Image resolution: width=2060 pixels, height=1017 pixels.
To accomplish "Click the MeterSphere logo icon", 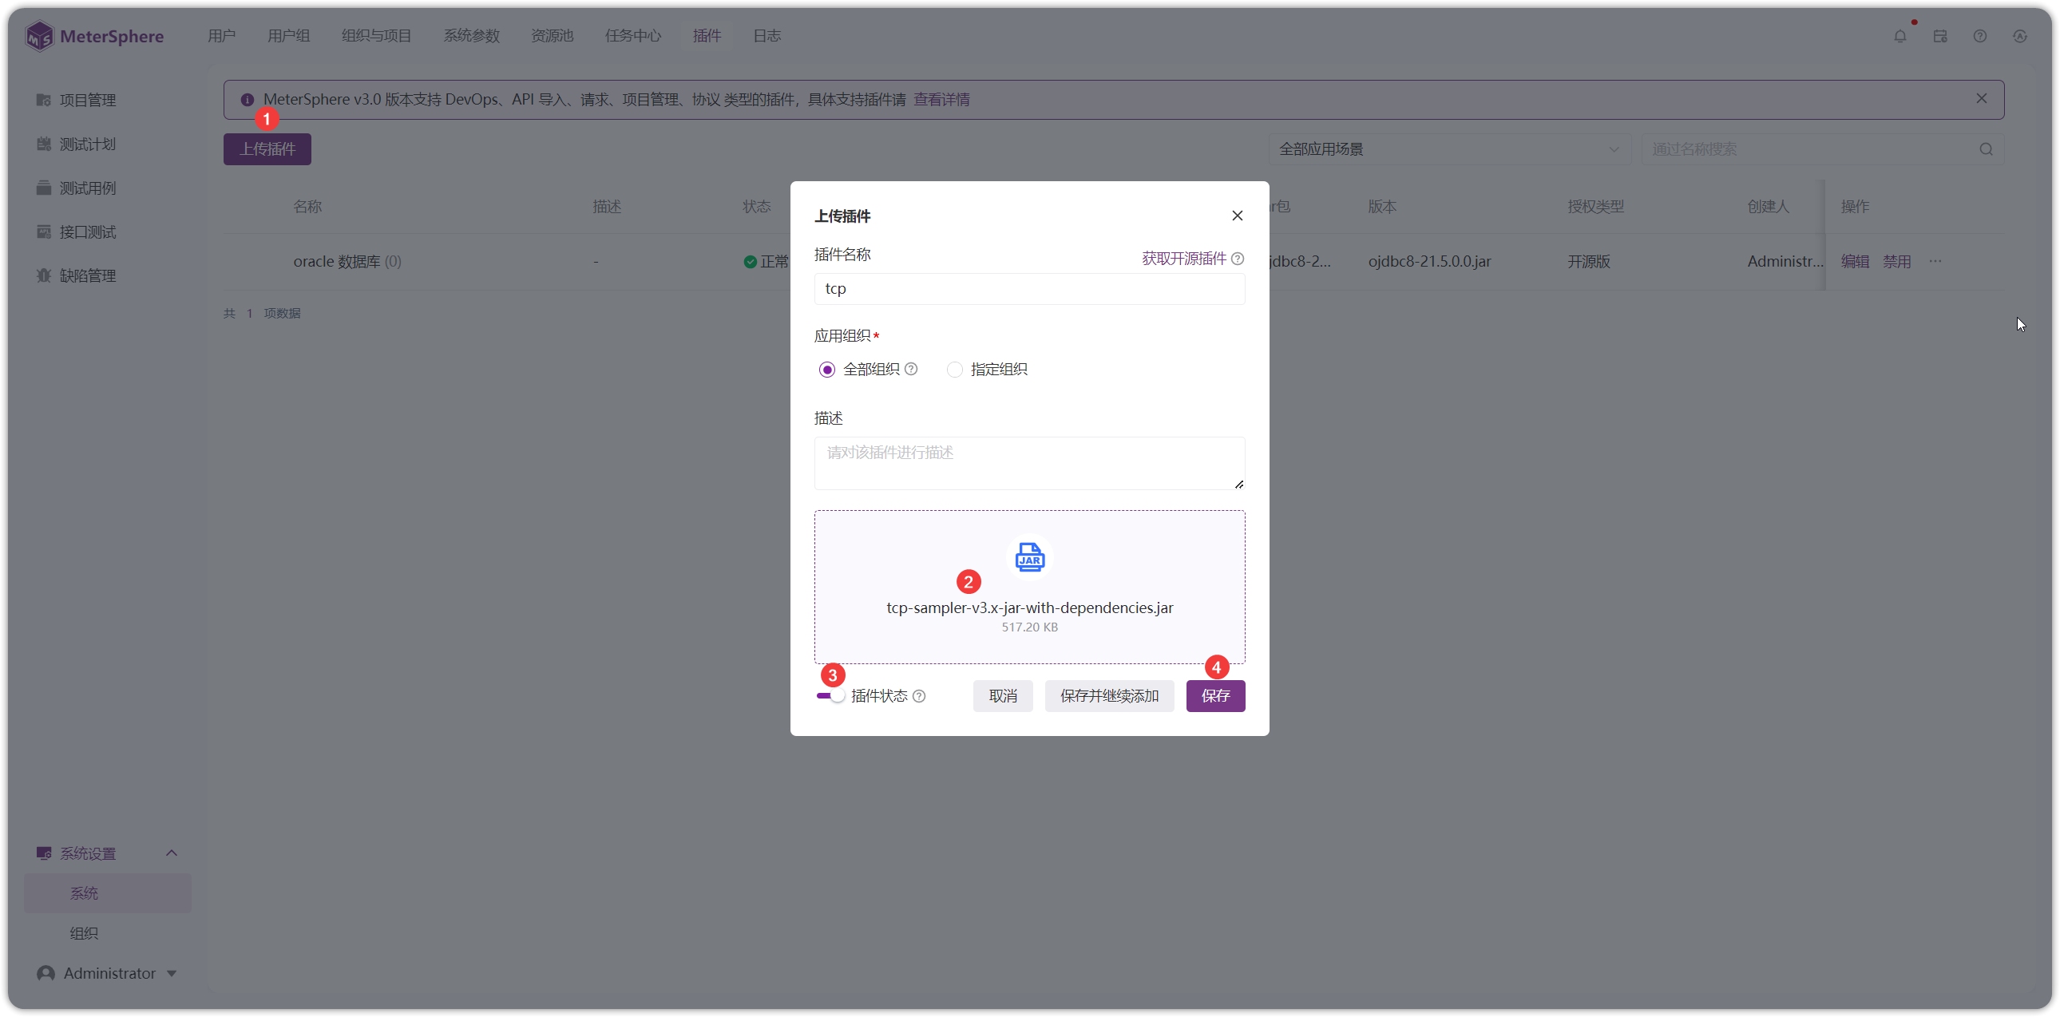I will pos(39,36).
